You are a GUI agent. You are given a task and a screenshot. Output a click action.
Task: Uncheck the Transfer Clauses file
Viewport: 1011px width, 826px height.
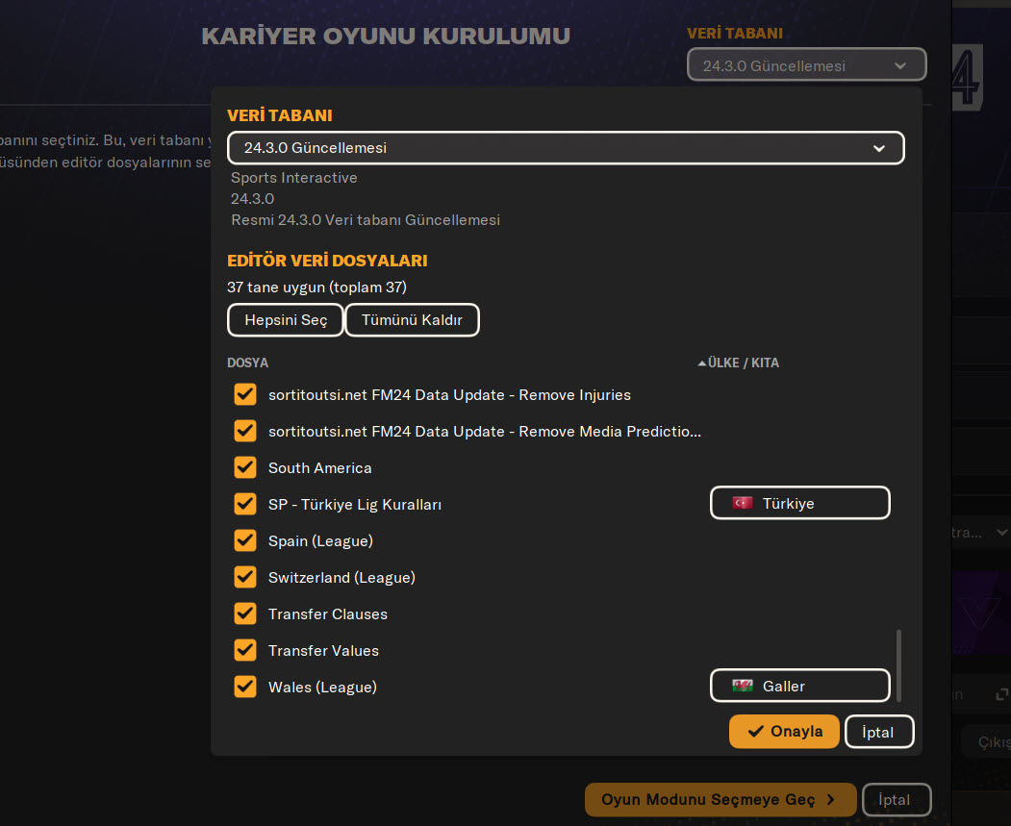pos(245,614)
